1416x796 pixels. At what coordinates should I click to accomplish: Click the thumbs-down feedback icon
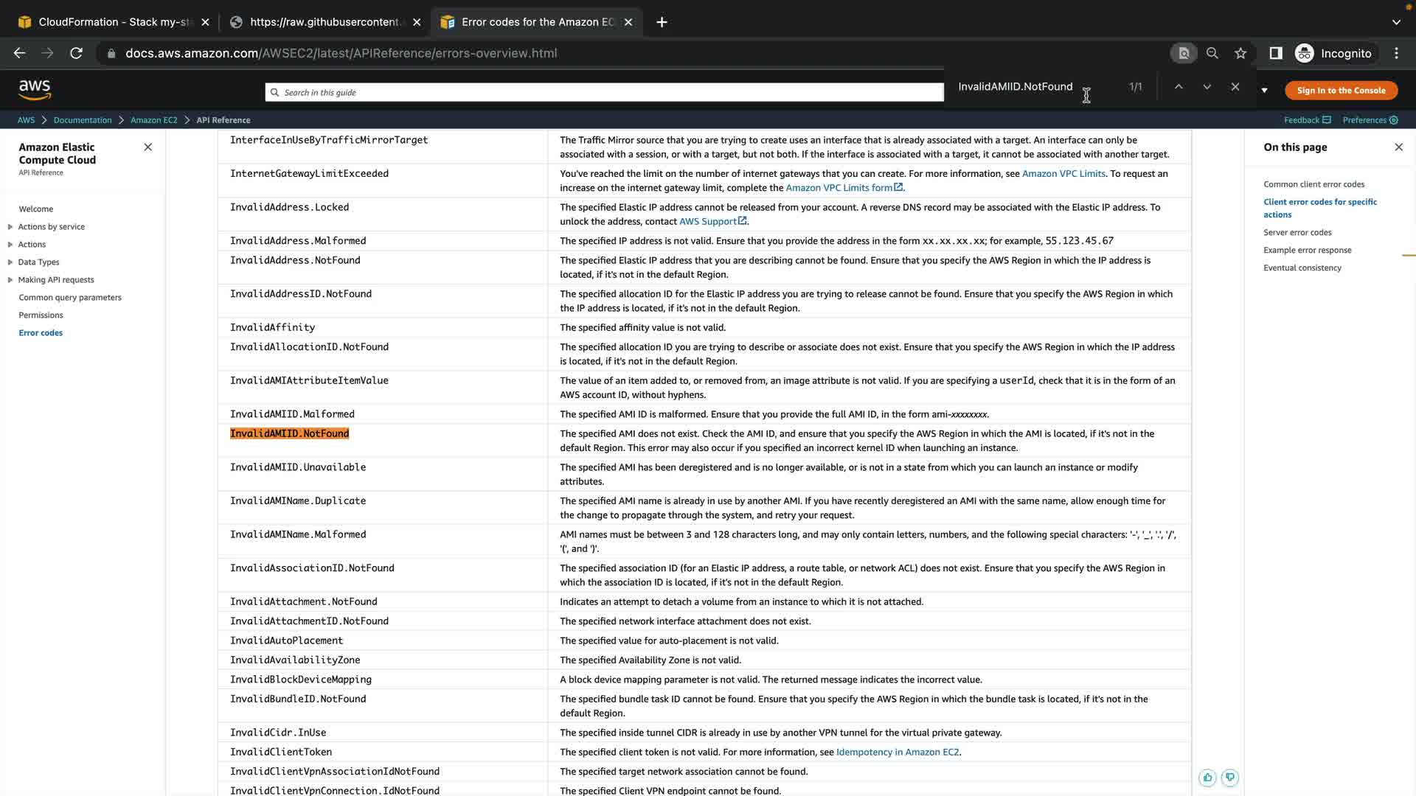click(1229, 778)
